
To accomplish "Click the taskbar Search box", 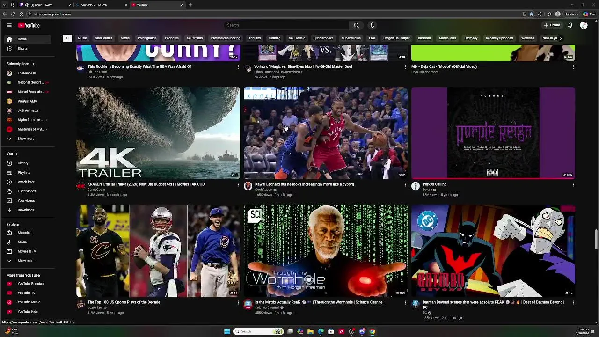I will pos(258,331).
